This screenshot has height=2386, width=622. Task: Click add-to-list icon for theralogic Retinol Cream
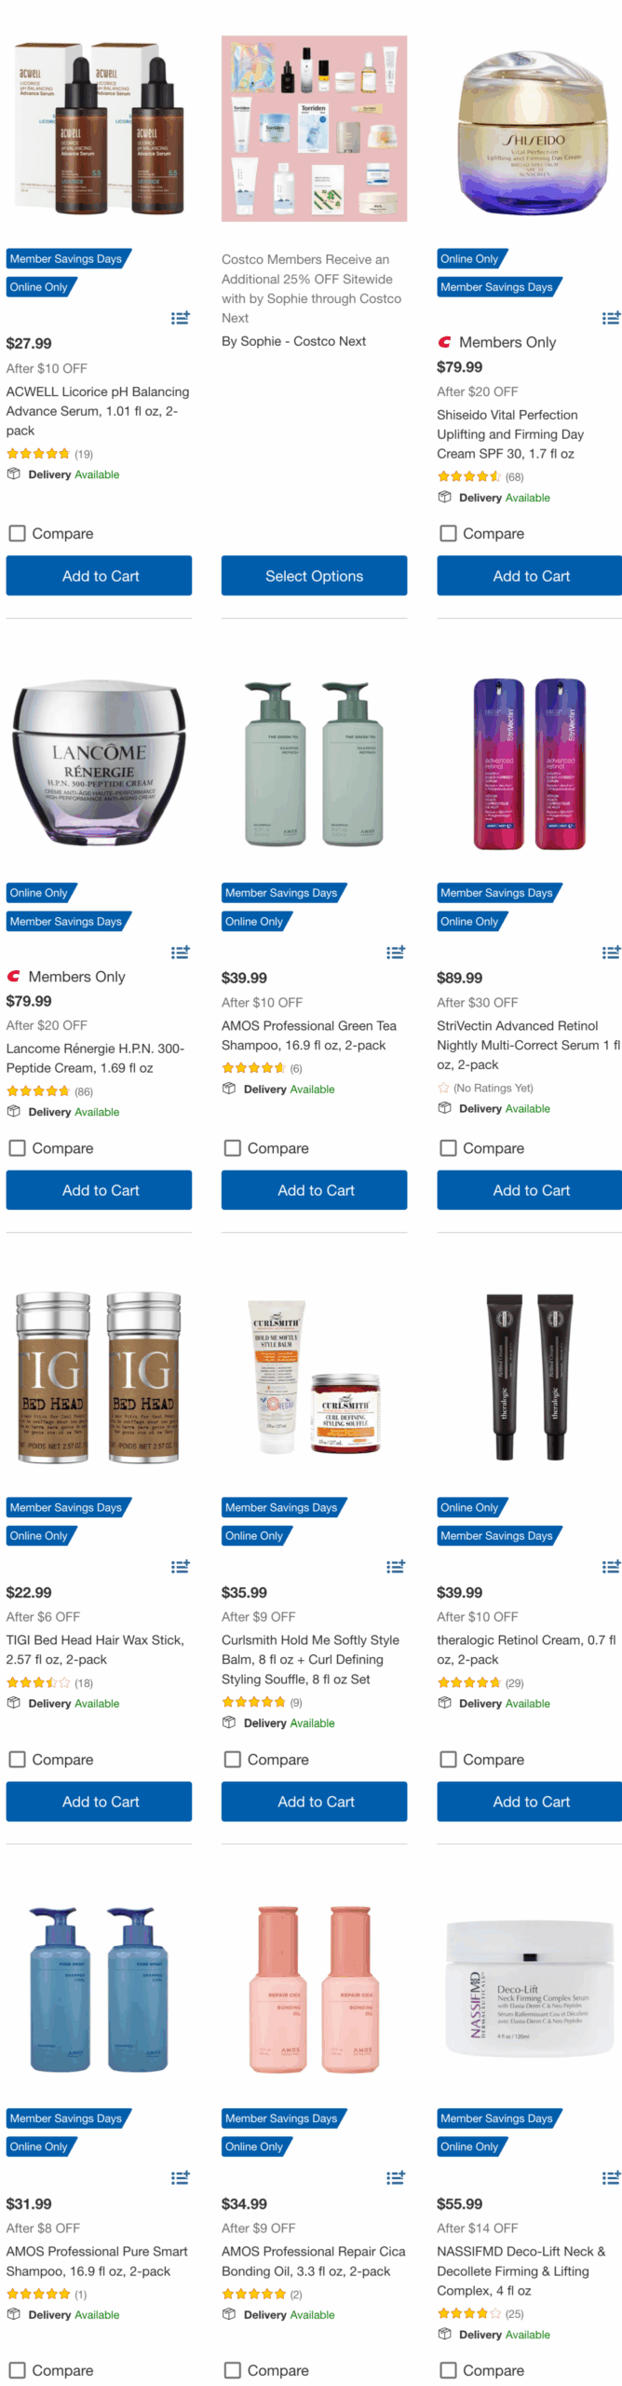pos(612,1567)
